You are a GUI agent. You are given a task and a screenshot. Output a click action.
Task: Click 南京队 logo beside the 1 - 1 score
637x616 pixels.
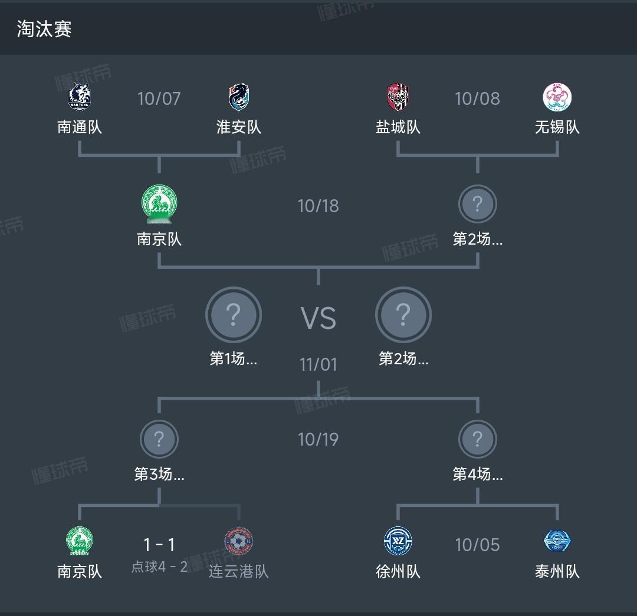(80, 541)
